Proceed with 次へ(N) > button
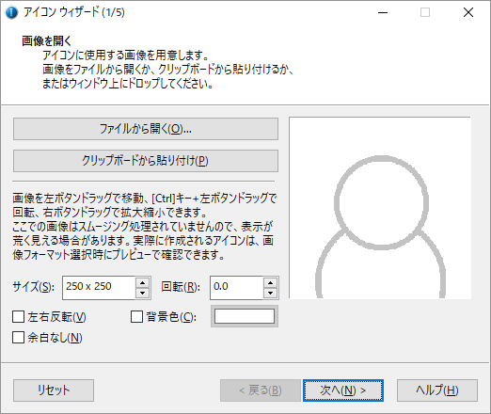491x414 pixels. coord(343,390)
